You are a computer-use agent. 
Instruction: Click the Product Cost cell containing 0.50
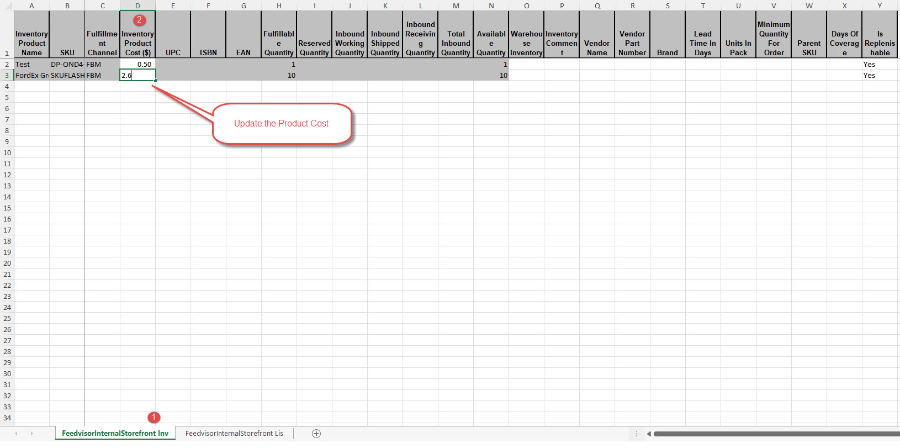tap(137, 64)
